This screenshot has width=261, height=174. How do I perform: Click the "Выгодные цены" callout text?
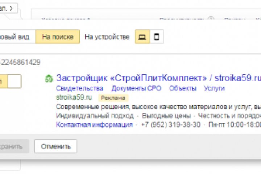pyautogui.click(x=166, y=116)
